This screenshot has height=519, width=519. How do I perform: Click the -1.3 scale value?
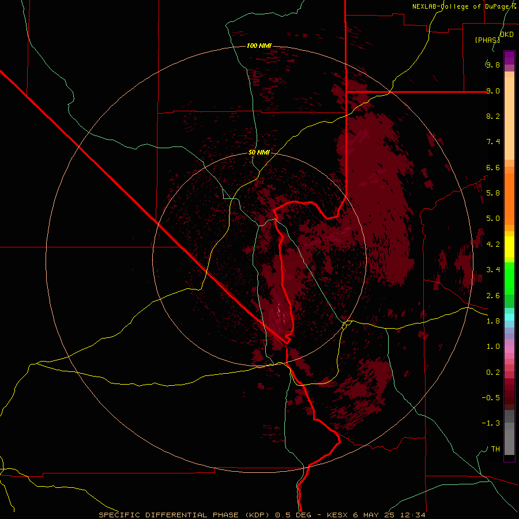point(491,423)
